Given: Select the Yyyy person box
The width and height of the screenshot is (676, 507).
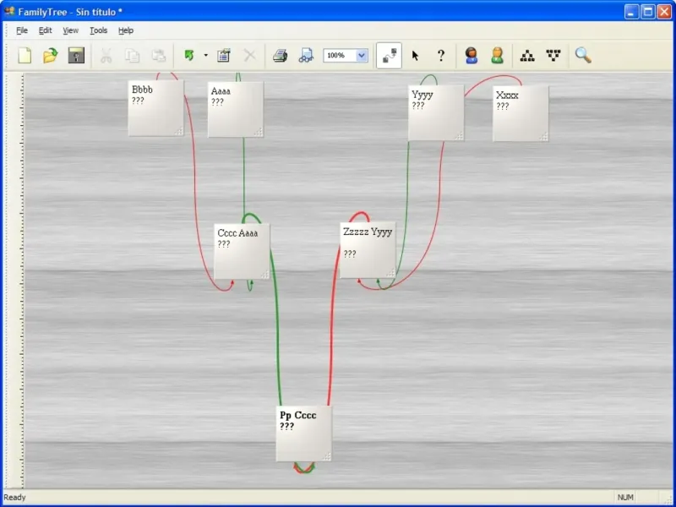Looking at the screenshot, I should (436, 112).
